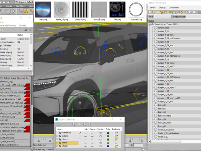The height and width of the screenshot is (151, 201).
Task: Expand the exterior layer
Action: (x=57, y=136)
